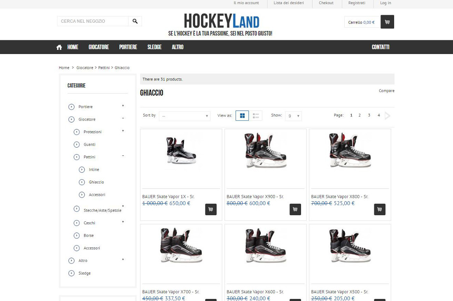Go to page 3 of products

pos(369,115)
